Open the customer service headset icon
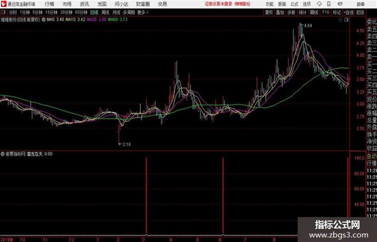The width and height of the screenshot is (377, 242). point(319,4)
